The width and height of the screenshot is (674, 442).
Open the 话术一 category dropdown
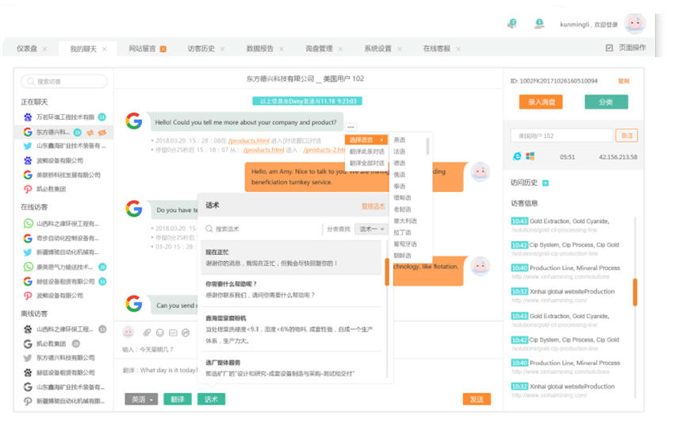pyautogui.click(x=371, y=229)
